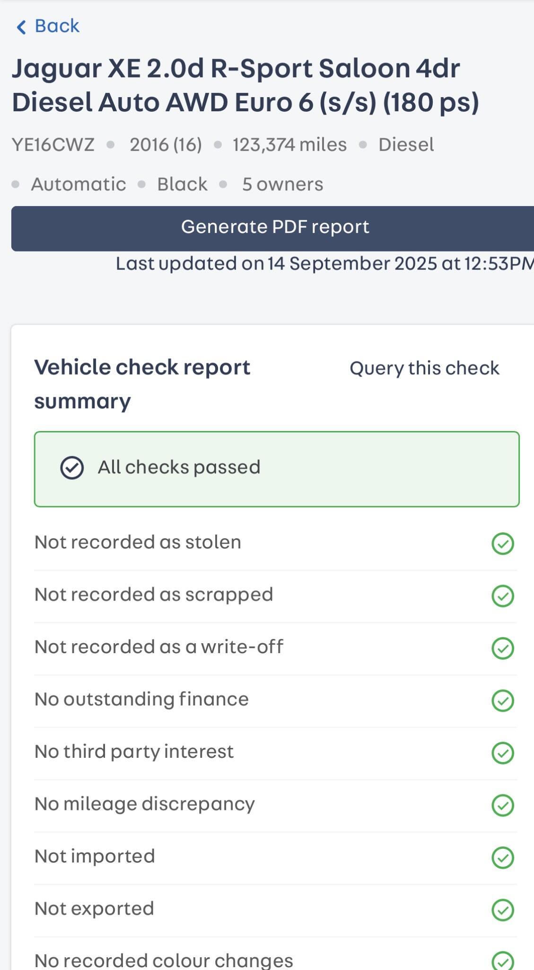
Task: Tap the third party interest tick icon
Action: click(x=502, y=753)
